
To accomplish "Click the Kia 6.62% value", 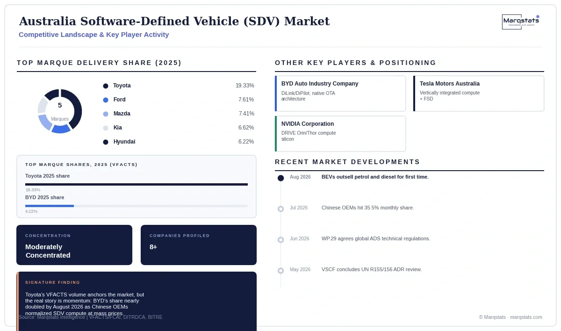I will (x=246, y=128).
